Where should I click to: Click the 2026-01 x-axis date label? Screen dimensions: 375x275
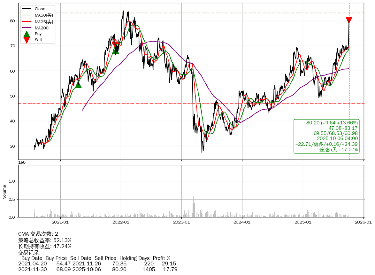coord(364,222)
